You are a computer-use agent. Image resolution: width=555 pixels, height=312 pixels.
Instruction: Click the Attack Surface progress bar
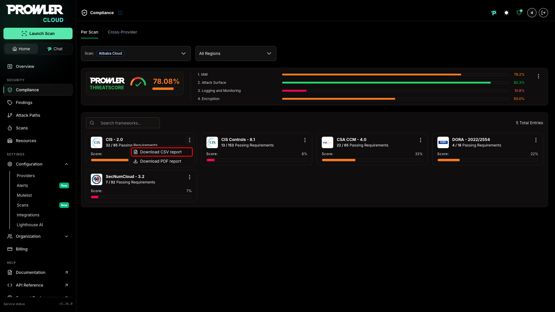pyautogui.click(x=395, y=83)
